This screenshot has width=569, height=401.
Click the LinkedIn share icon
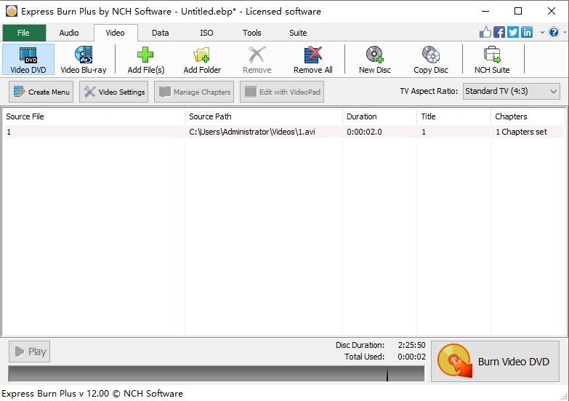click(x=527, y=32)
